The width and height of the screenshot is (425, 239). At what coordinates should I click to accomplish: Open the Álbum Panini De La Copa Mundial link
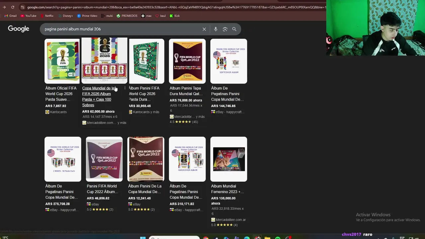point(145,189)
